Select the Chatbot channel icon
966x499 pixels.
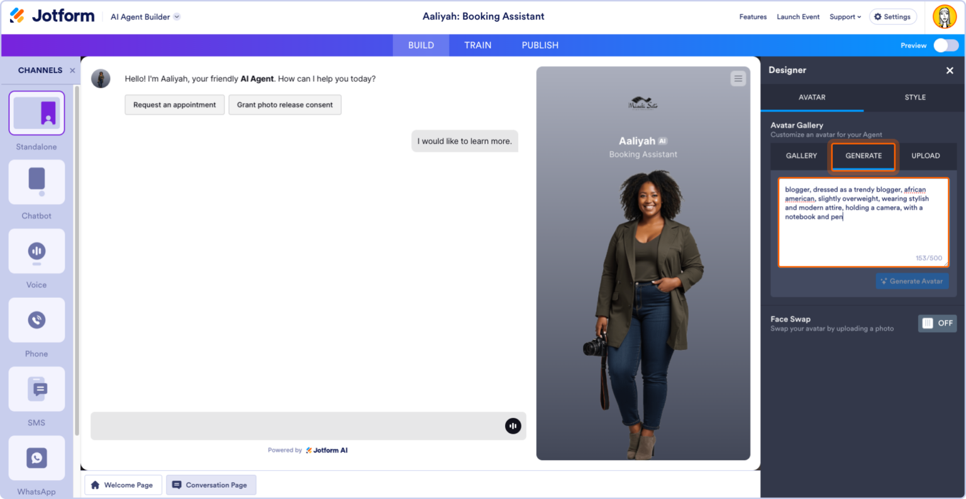(36, 182)
